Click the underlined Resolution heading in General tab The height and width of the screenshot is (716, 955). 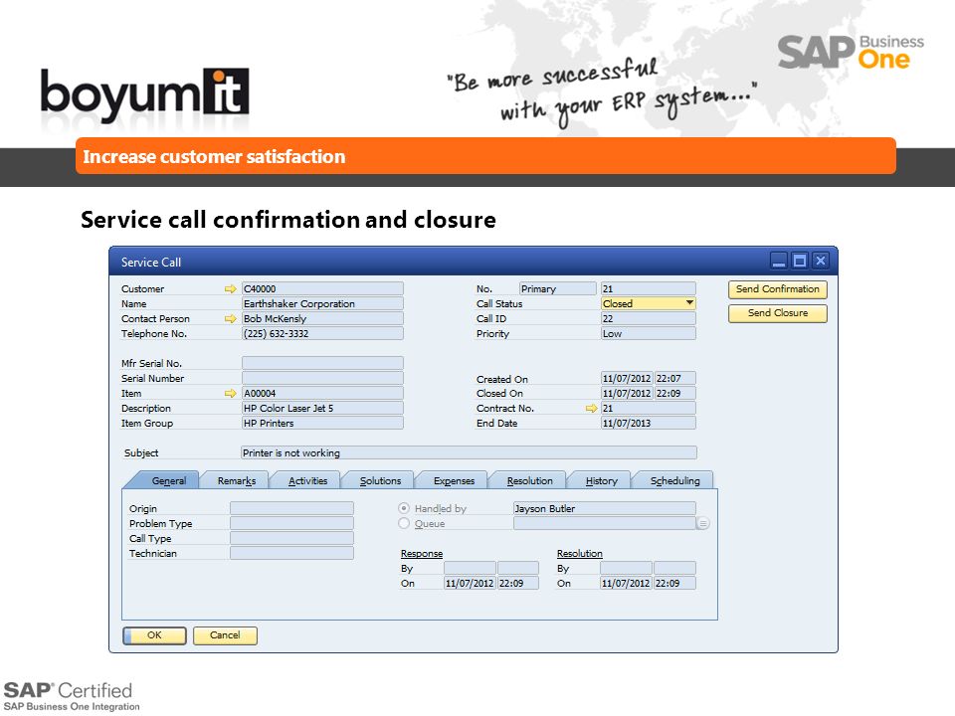tap(579, 554)
